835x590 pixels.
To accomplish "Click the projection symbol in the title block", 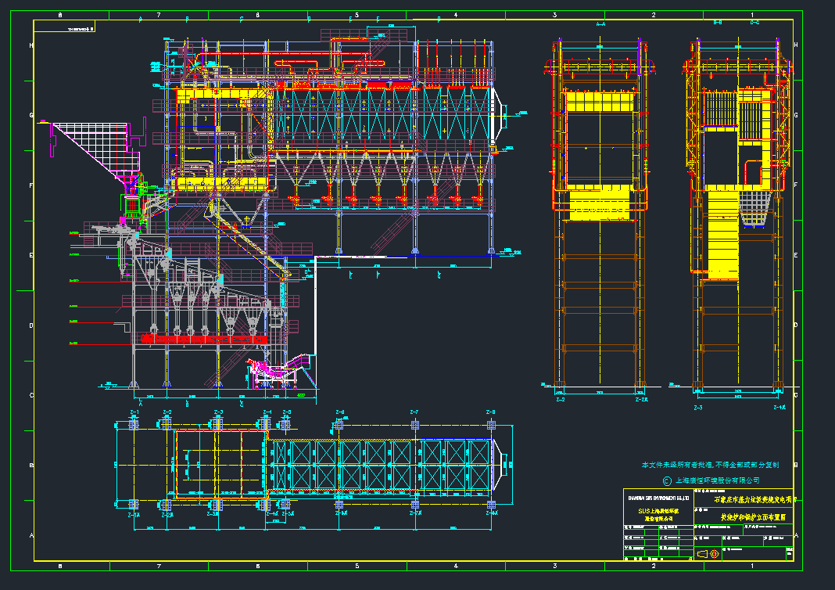I will [708, 554].
